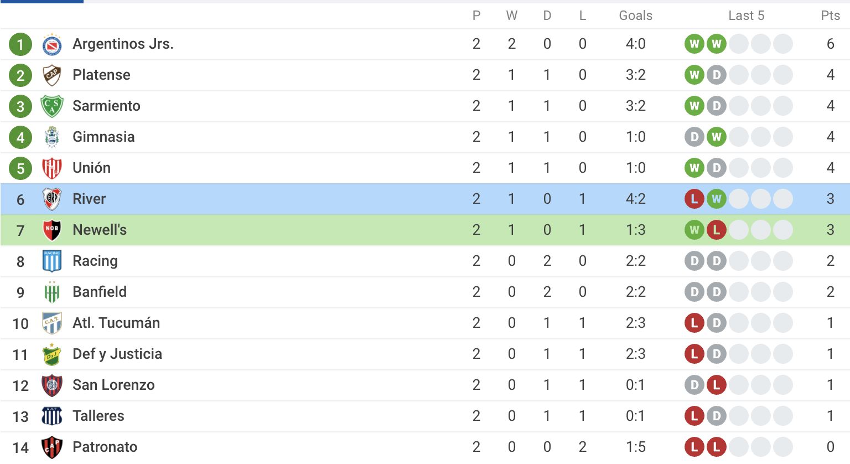This screenshot has height=464, width=850.
Task: Open Atl. Tucumán team link
Action: [x=116, y=323]
